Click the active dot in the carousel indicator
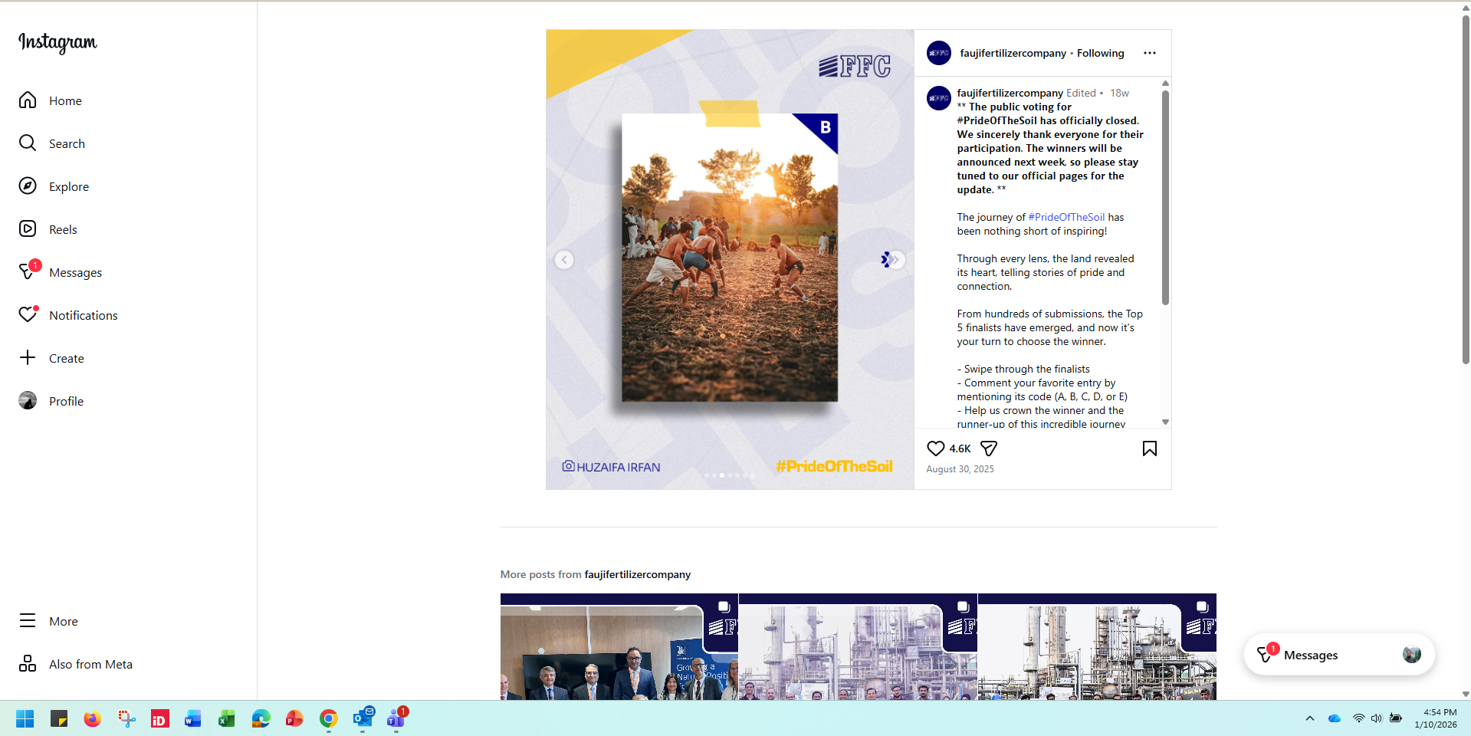The image size is (1471, 736). tap(721, 475)
